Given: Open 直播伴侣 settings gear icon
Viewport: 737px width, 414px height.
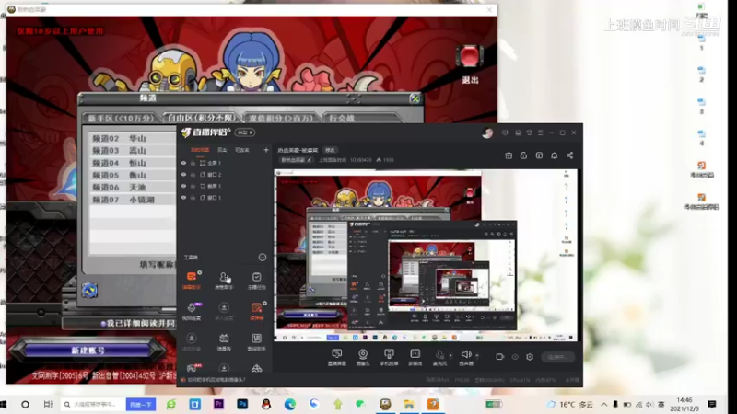Looking at the screenshot, I should tap(530, 357).
